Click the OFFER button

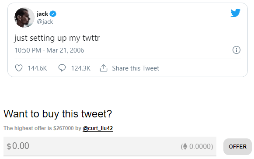(237, 147)
